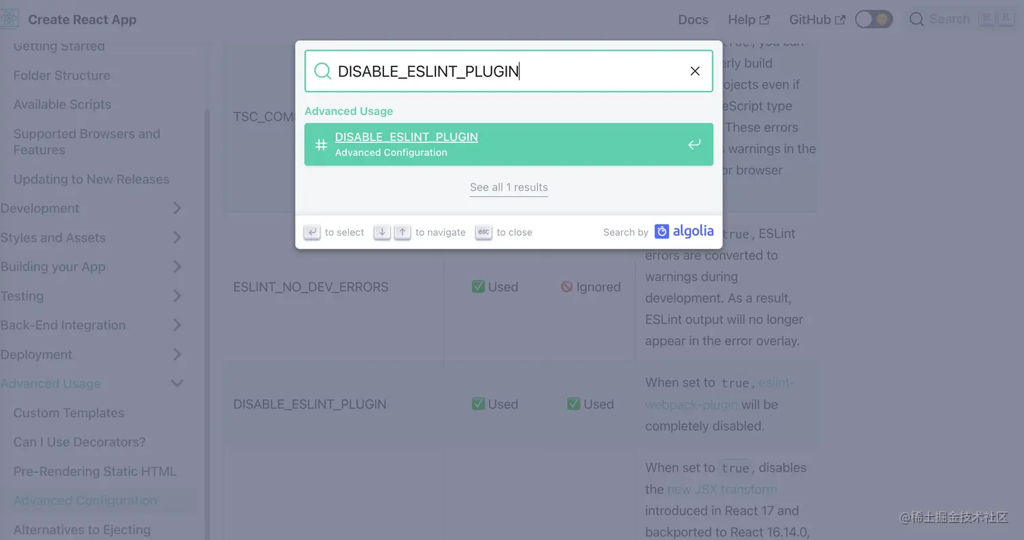Click the Create React App logo icon
1024x540 pixels.
point(9,19)
